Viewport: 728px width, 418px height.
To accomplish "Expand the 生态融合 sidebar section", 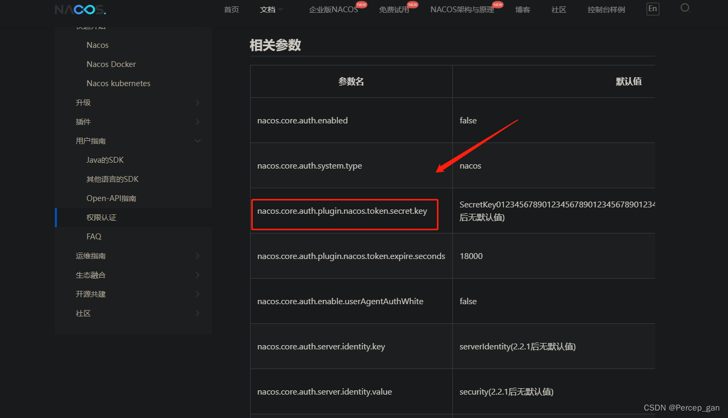I will tap(138, 275).
